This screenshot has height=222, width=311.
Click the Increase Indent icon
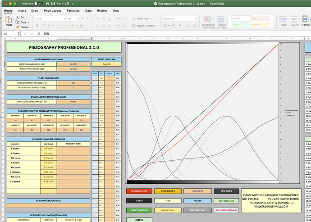[124, 26]
